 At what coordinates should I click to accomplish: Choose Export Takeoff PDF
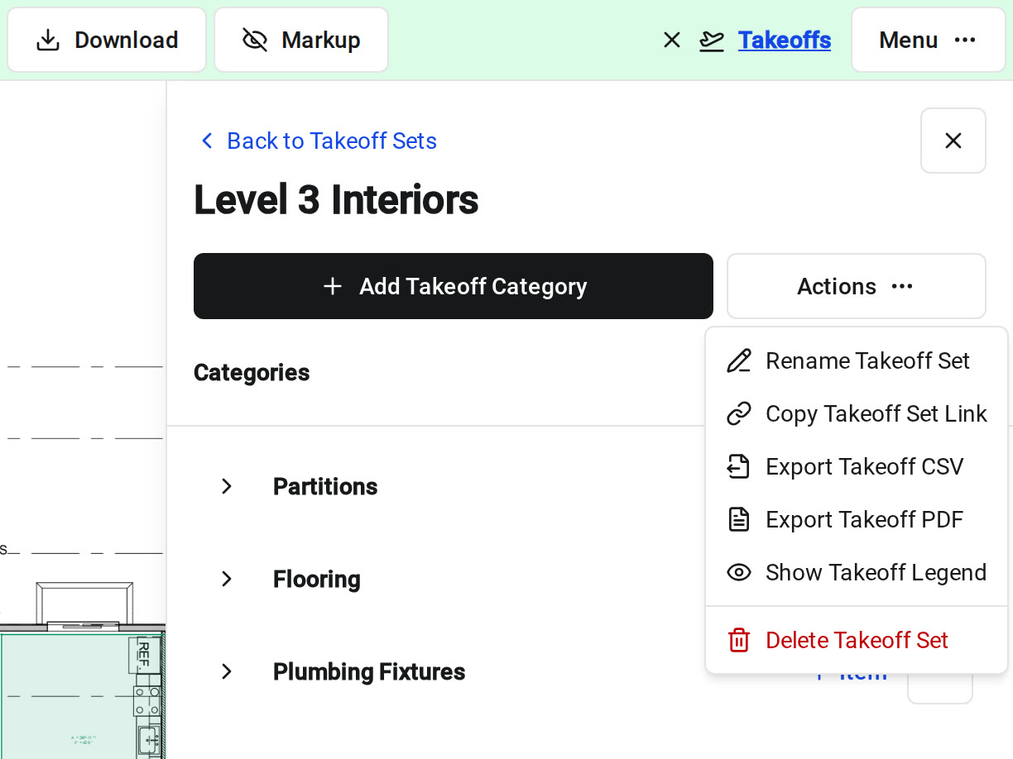857,519
